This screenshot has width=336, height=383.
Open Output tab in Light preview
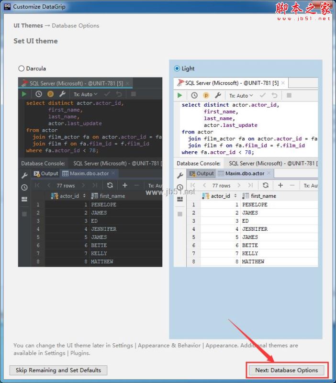(x=202, y=173)
